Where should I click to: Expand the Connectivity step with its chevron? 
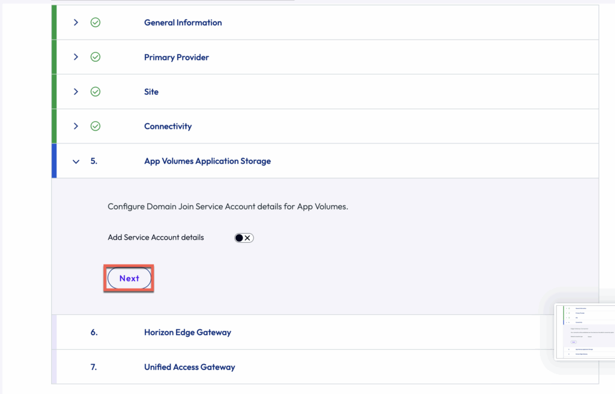coord(76,127)
